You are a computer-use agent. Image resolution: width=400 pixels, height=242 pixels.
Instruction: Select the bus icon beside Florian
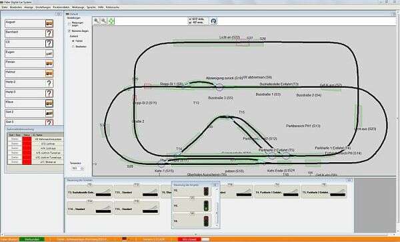49,63
